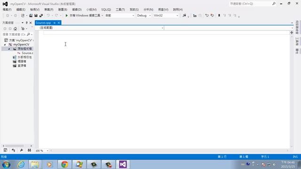Click the Navigate Backward toolbar icon
This screenshot has height=169, width=301.
8,15
